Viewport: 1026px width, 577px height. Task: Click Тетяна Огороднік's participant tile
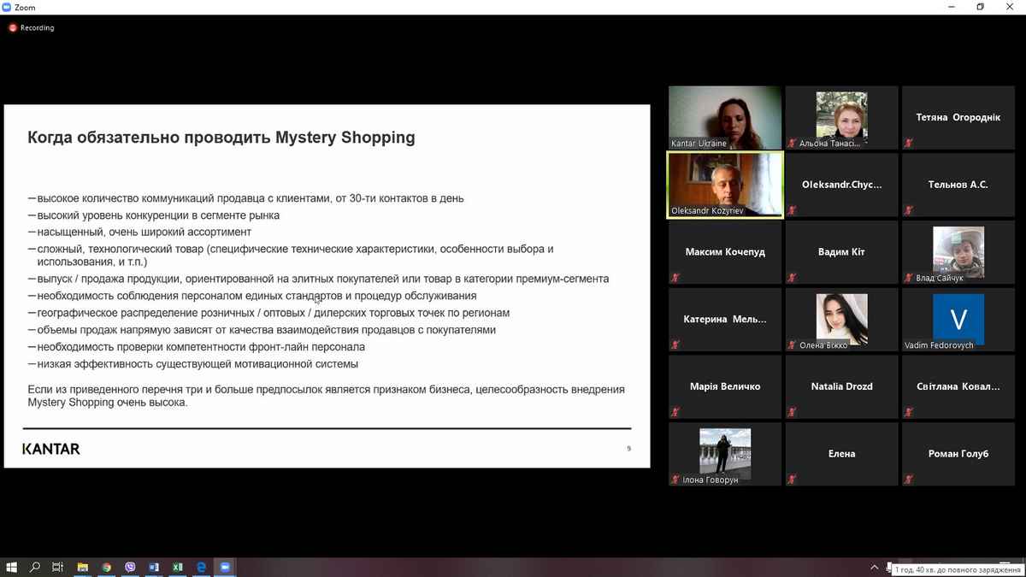(x=958, y=117)
